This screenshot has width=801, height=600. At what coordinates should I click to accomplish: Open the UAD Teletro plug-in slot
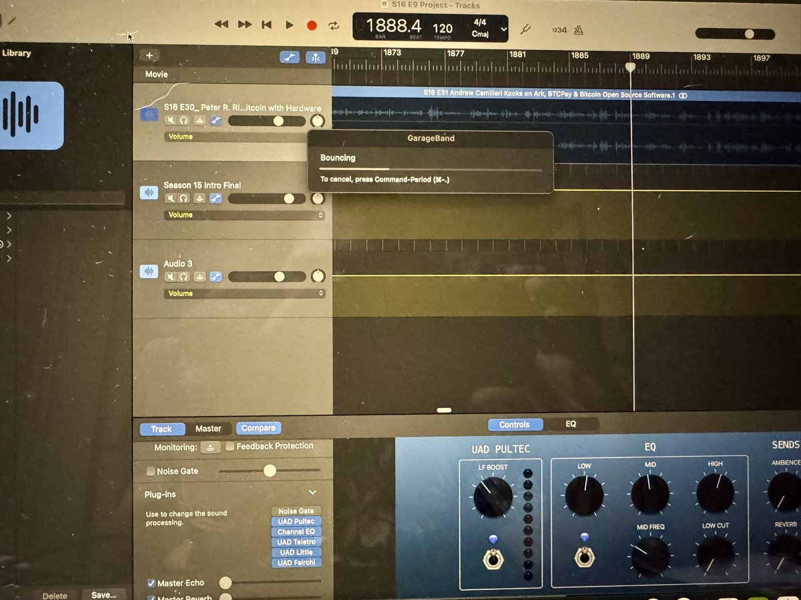click(297, 542)
